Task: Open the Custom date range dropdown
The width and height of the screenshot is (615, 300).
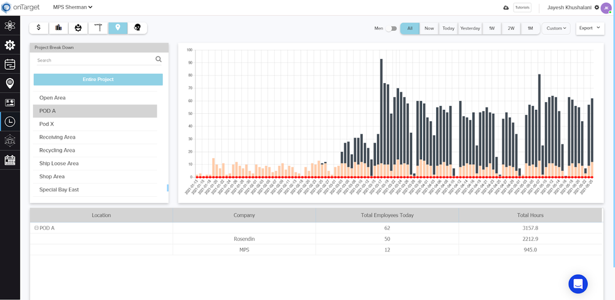Action: tap(556, 28)
